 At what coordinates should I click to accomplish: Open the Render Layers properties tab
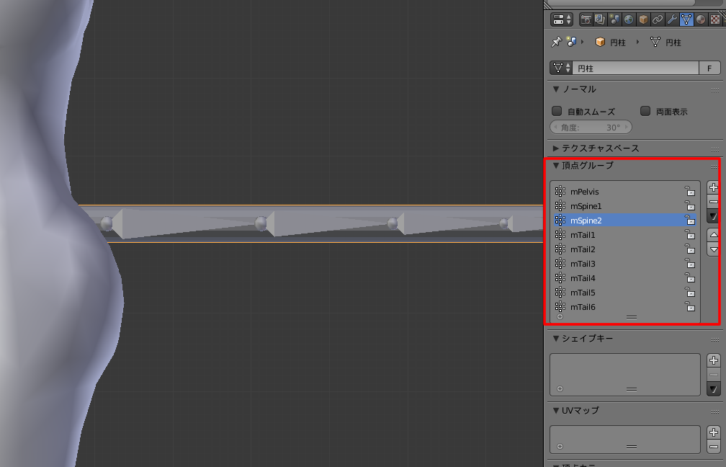tap(600, 19)
